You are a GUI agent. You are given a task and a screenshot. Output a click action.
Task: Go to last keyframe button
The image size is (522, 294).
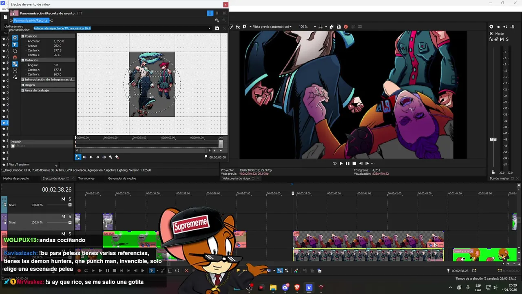[104, 157]
